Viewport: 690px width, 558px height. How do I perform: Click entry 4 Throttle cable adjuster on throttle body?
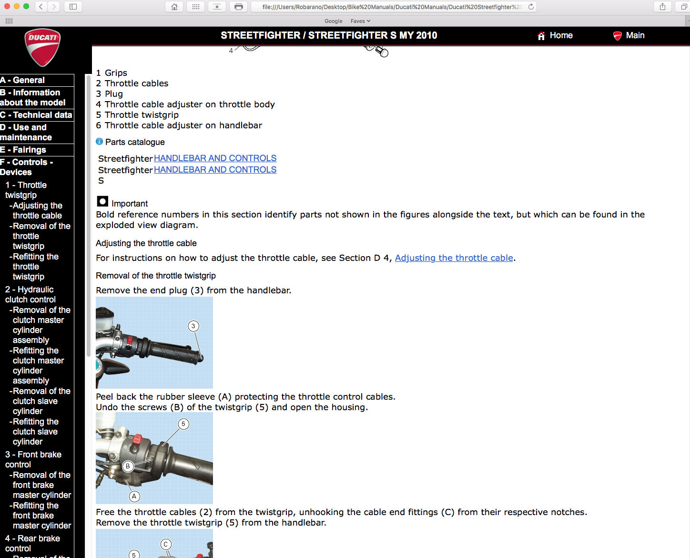tap(185, 104)
